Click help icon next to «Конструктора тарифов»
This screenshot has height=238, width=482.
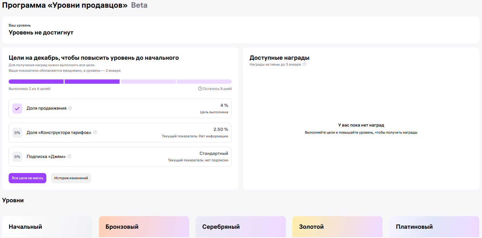pos(95,132)
